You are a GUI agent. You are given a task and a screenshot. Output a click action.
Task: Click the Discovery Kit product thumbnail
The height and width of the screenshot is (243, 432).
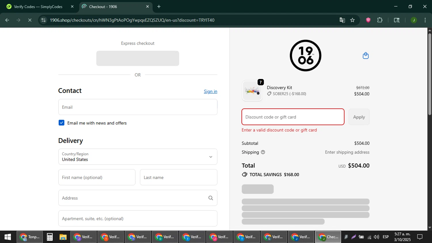(252, 91)
